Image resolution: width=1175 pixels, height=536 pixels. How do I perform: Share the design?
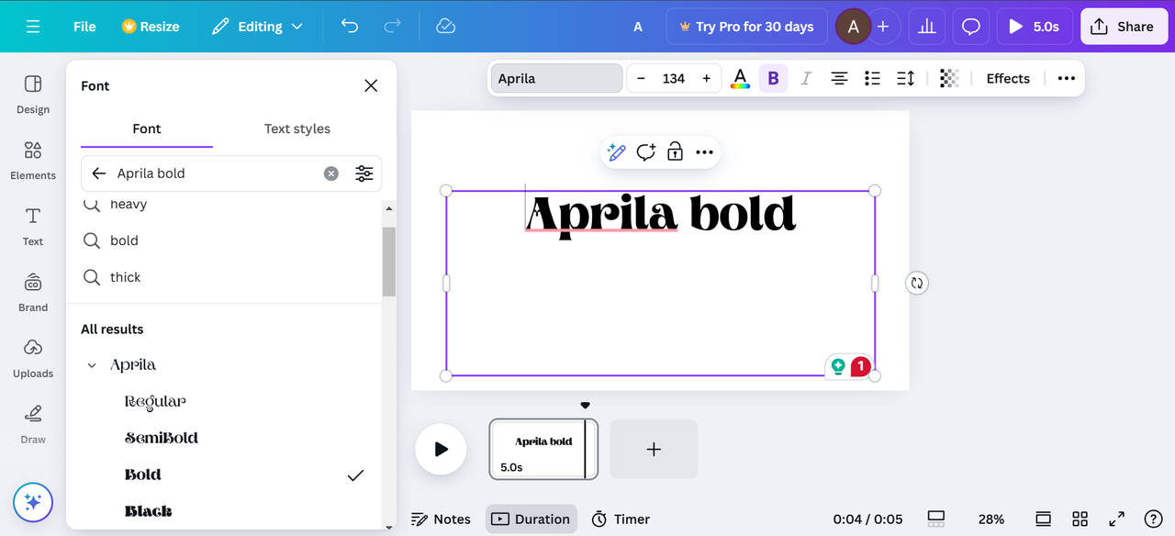pos(1123,27)
